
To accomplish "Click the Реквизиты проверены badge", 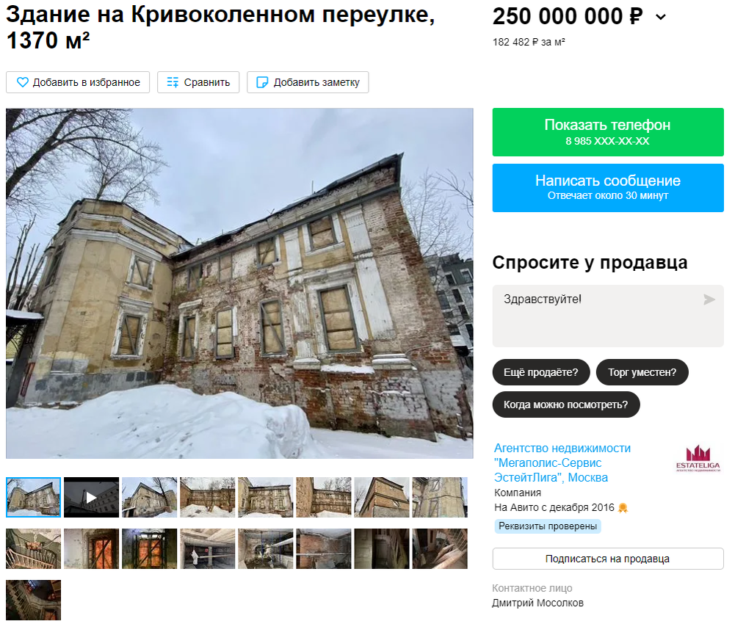I will click(548, 526).
